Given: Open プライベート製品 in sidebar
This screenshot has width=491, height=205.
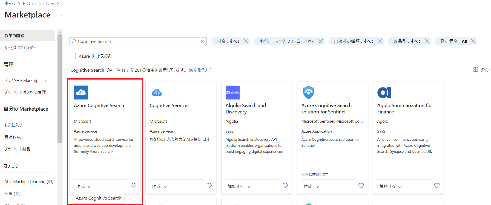Looking at the screenshot, I should (x=17, y=149).
